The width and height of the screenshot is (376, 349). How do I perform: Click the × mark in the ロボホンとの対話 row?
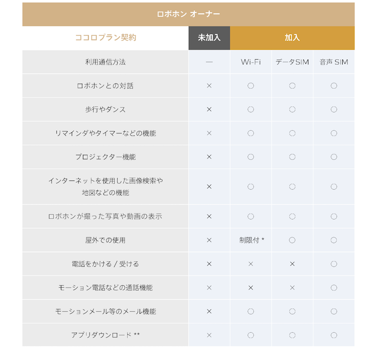pyautogui.click(x=209, y=86)
